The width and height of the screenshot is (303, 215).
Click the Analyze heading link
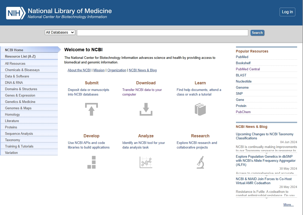point(146,136)
